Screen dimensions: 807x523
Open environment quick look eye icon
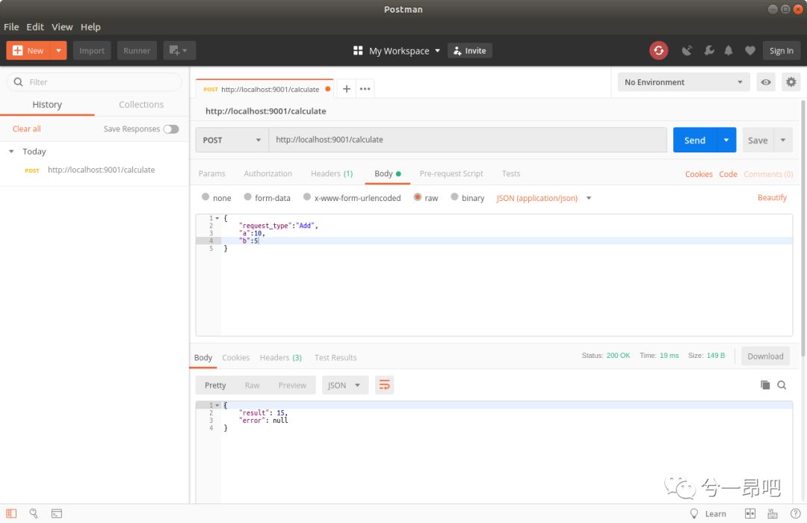766,82
